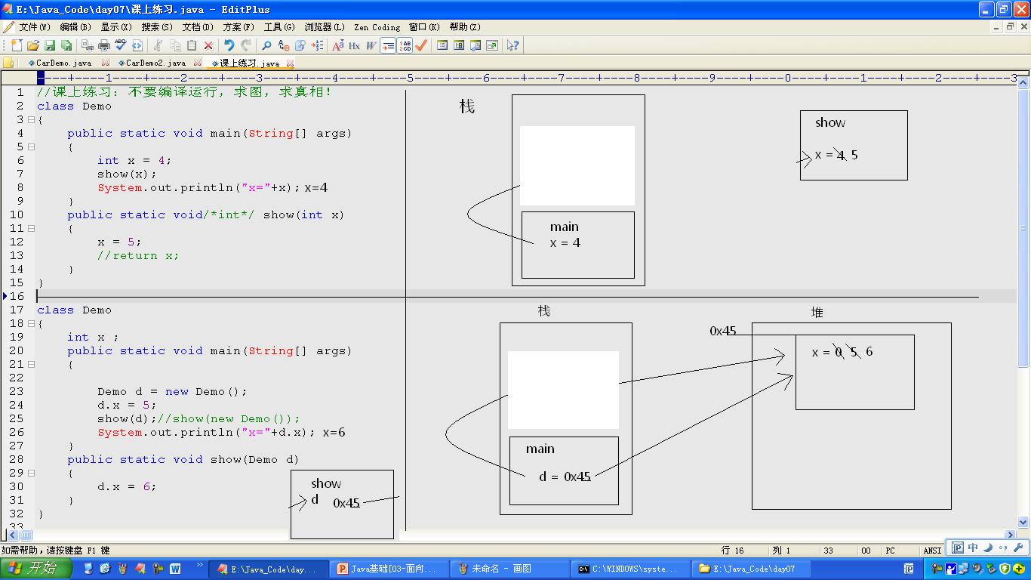Open the 搜索(S) menu

point(157,27)
